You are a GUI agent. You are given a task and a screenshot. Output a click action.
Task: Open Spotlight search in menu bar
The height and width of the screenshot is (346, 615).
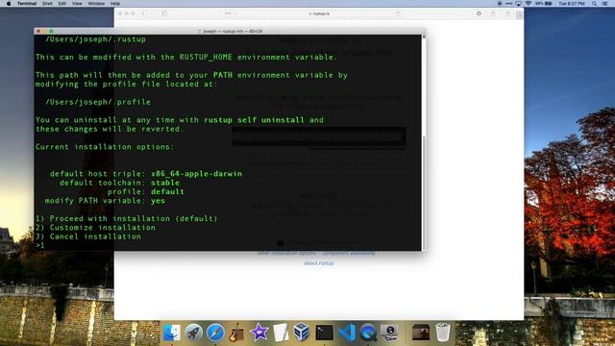pos(595,3)
